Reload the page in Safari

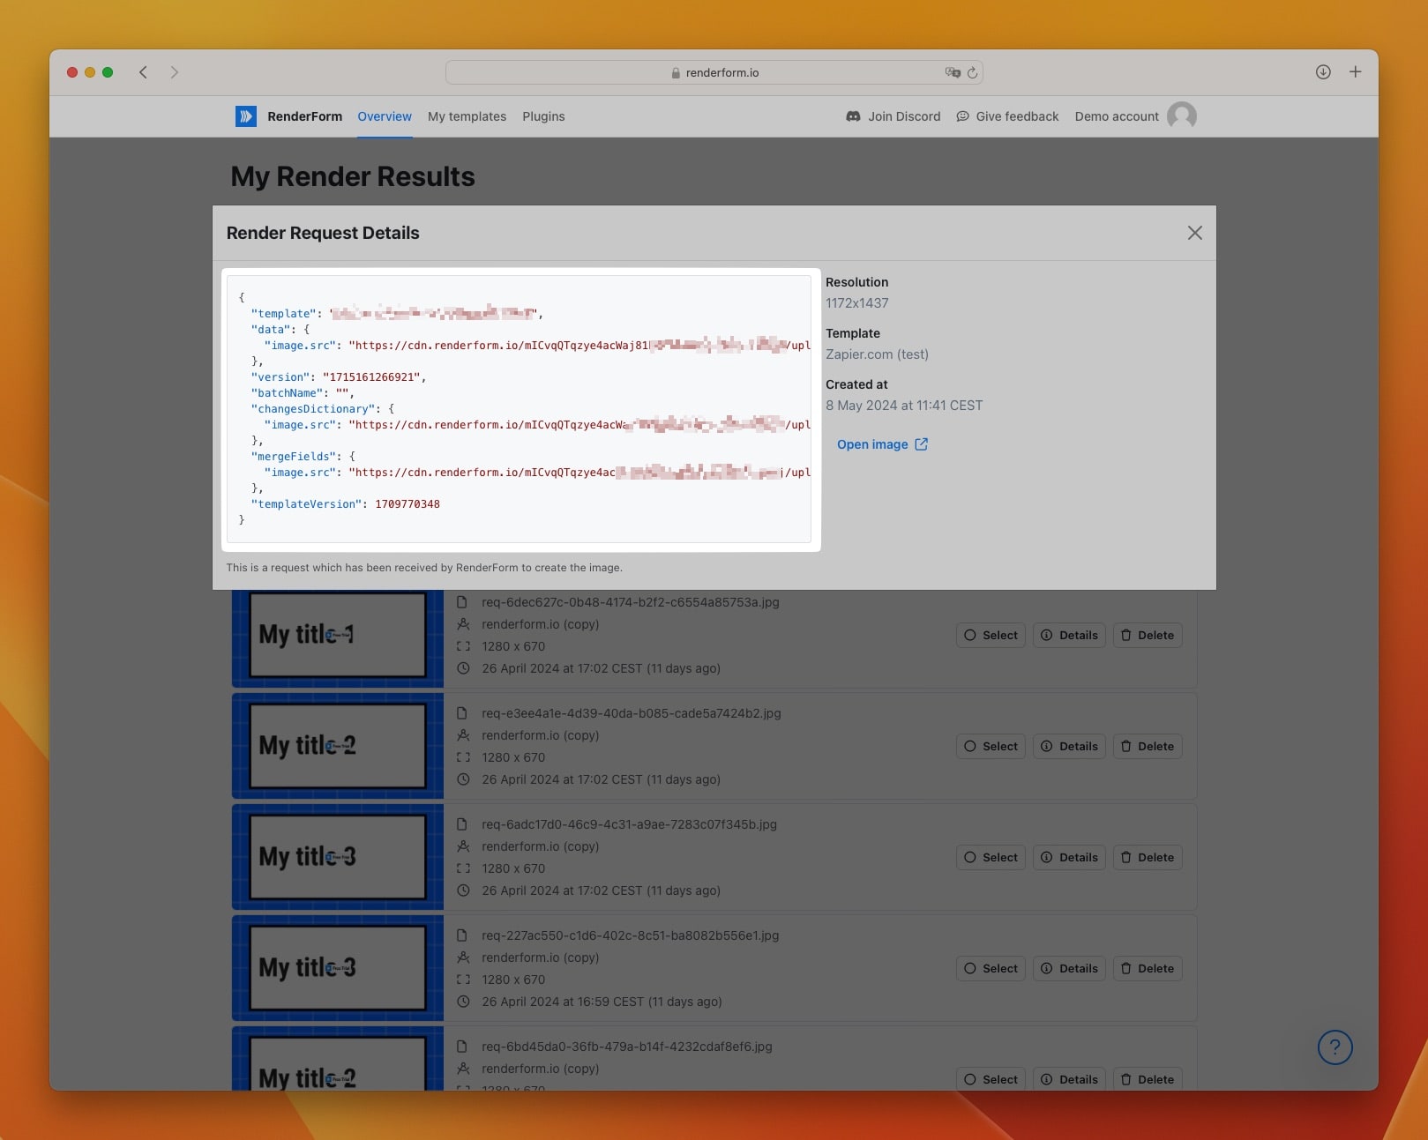click(972, 72)
